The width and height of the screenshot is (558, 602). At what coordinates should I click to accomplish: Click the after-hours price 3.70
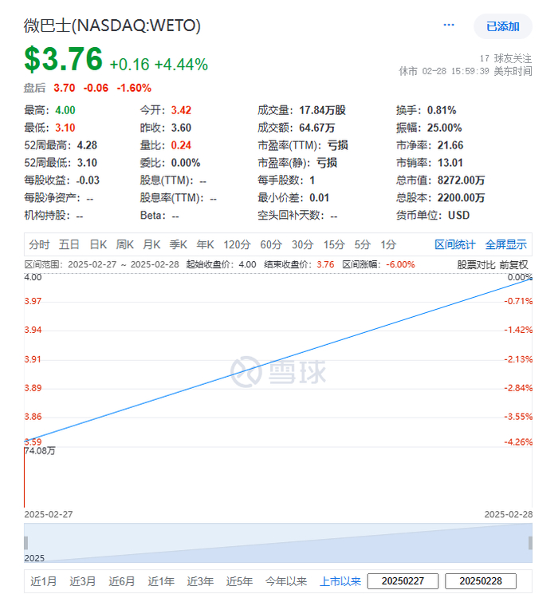(x=64, y=88)
